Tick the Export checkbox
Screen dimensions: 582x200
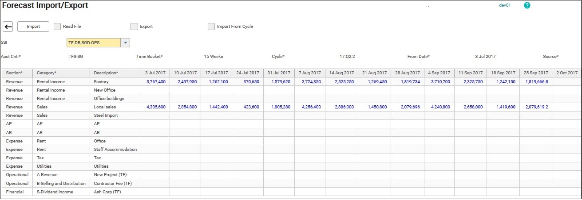coord(134,27)
